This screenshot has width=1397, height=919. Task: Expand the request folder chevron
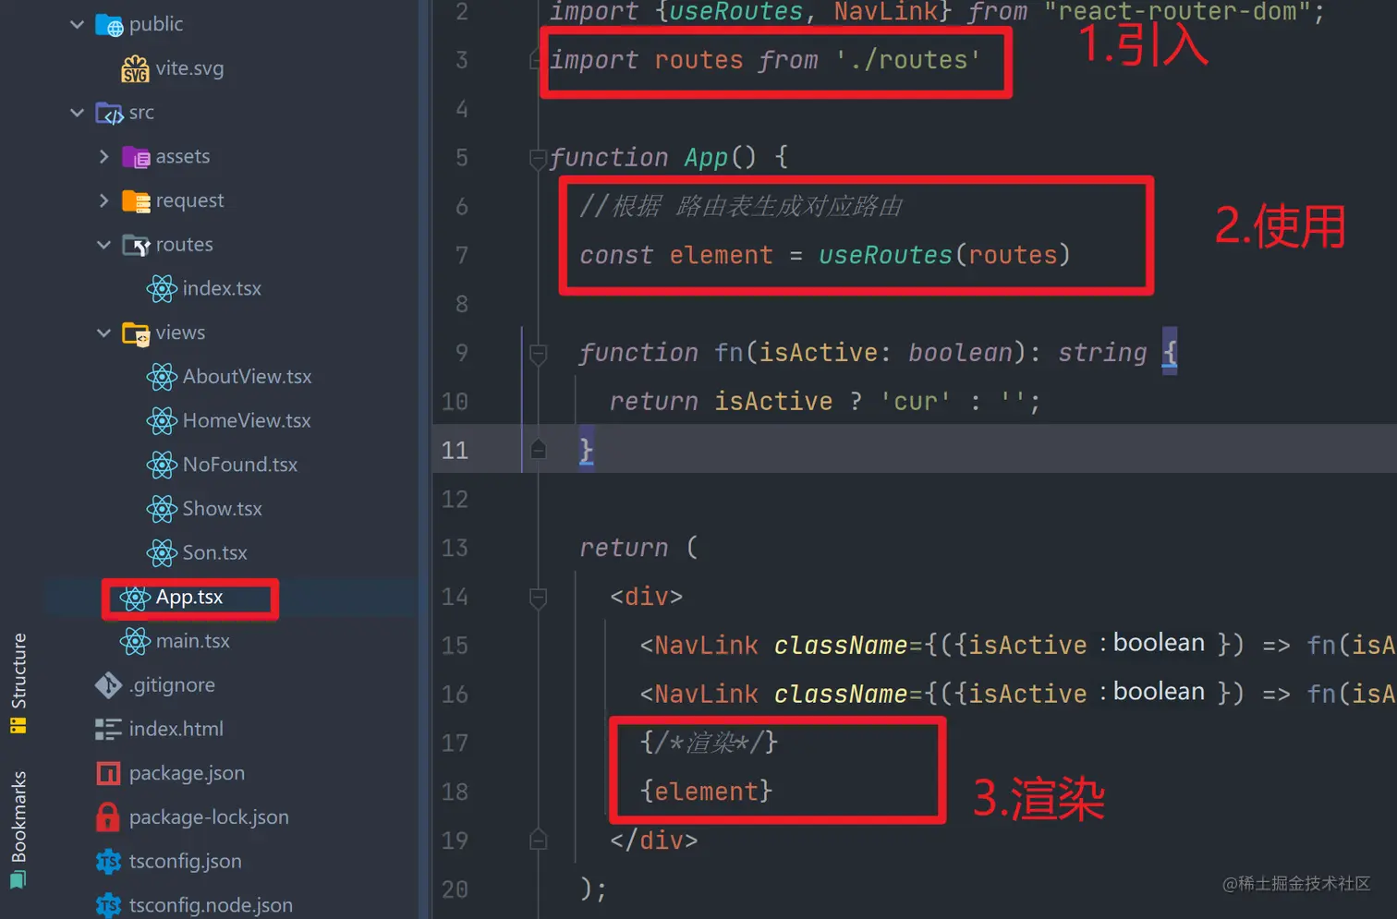(x=104, y=200)
